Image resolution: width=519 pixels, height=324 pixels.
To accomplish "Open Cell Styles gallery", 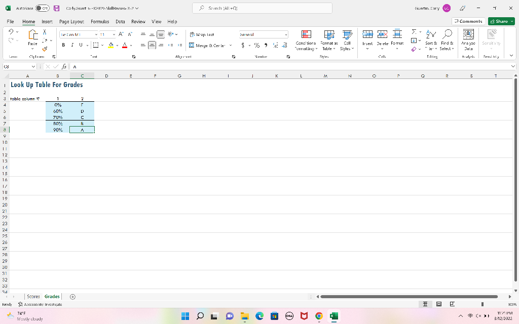I will point(347,40).
